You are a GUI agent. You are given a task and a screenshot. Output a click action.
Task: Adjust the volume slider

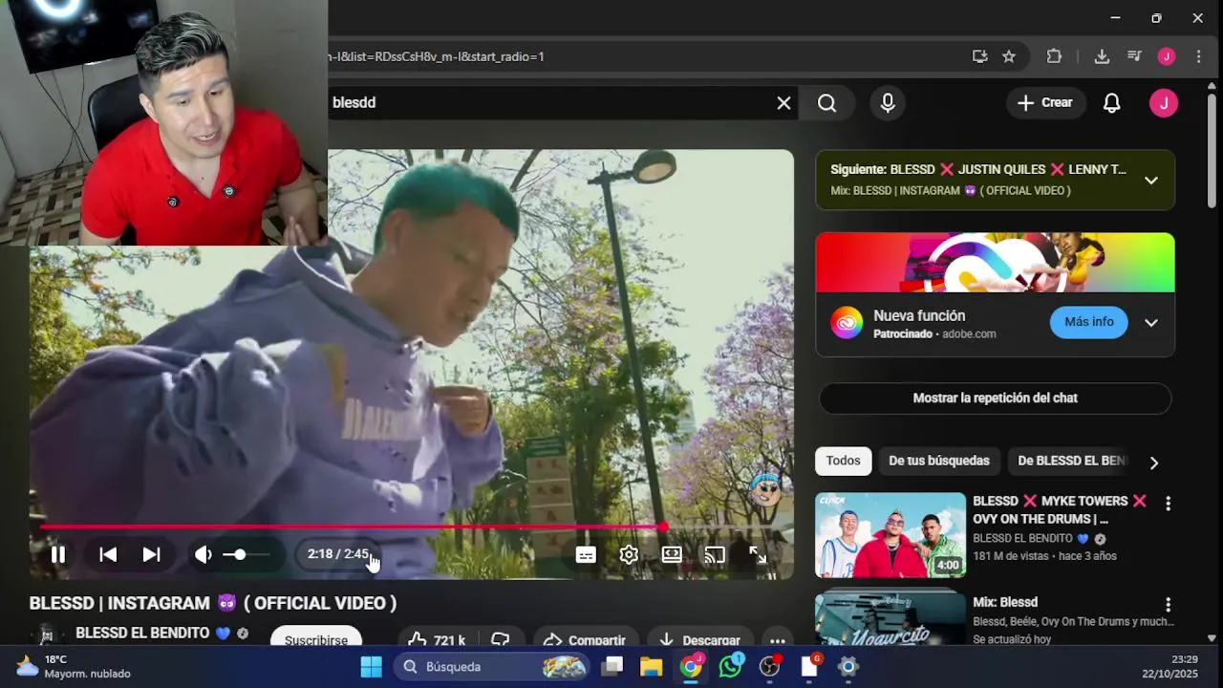(x=247, y=554)
